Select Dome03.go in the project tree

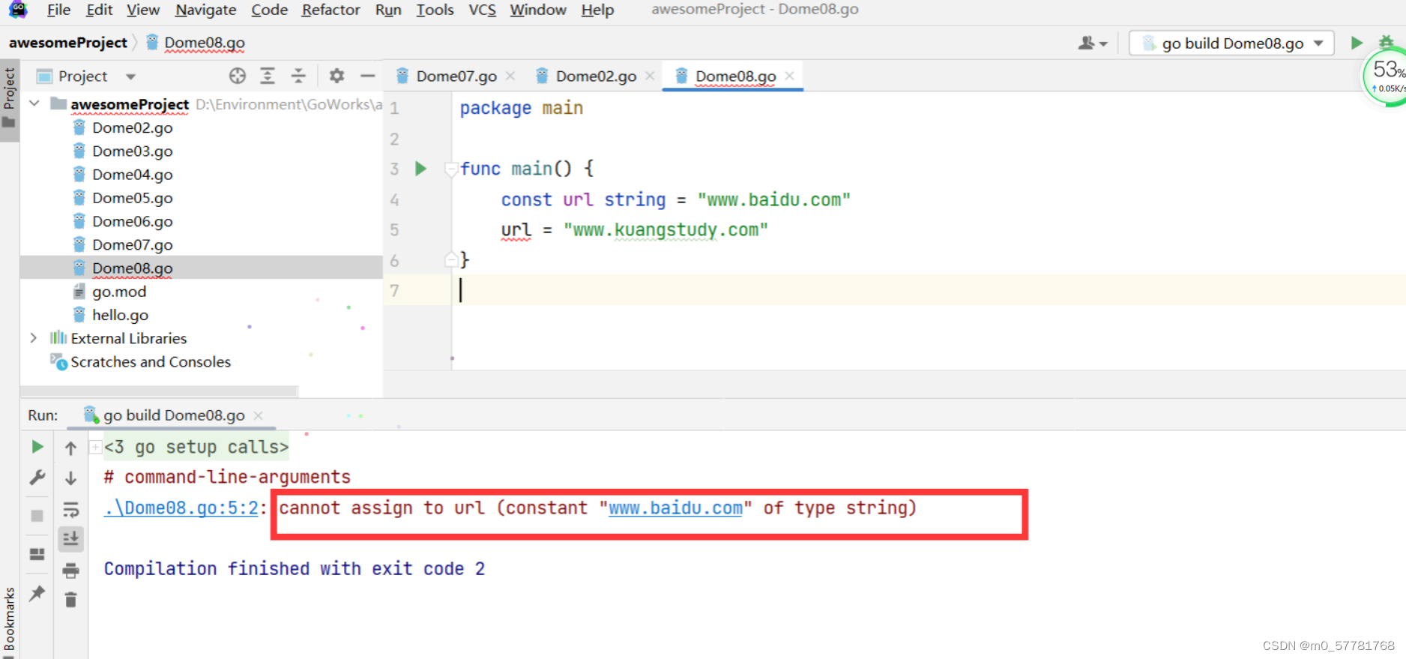[x=132, y=151]
